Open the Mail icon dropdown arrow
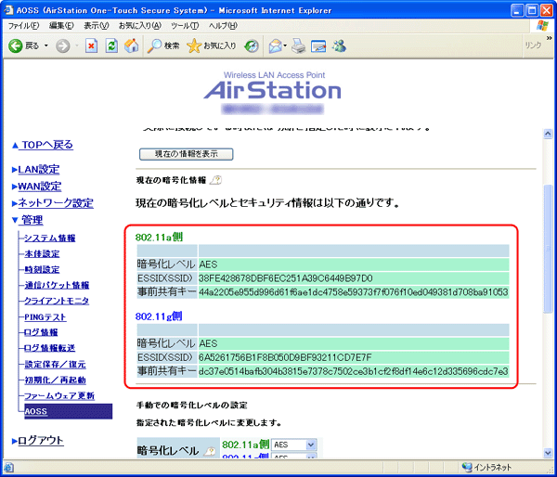Screen dimensions: 557x477 285,45
